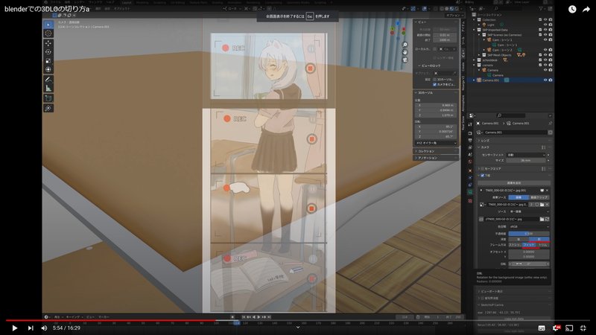
Task: Switch to Atmosphere sidebar tab
Action: [463, 103]
